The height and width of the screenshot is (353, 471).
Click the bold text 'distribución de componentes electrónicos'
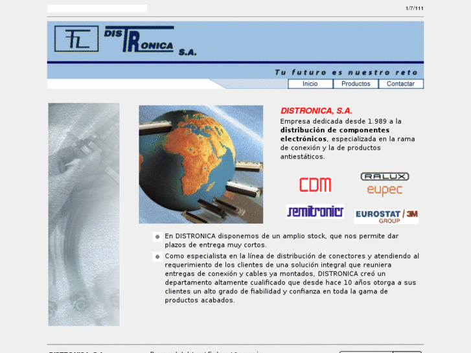click(x=335, y=135)
